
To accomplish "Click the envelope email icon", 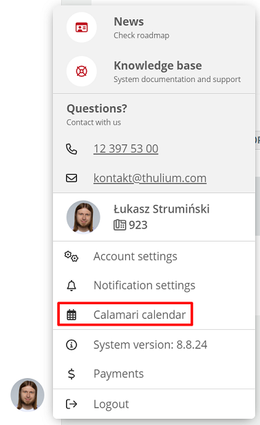I will 72,178.
